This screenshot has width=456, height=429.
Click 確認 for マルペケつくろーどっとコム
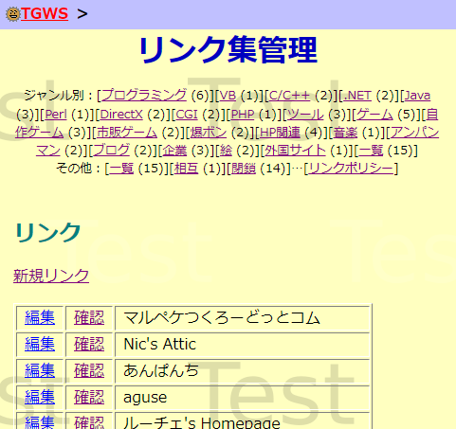point(89,317)
